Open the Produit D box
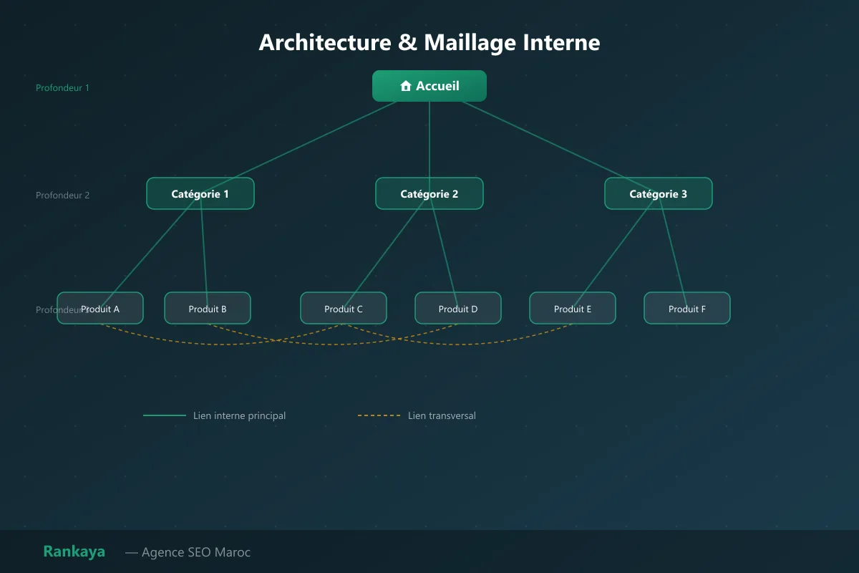Viewport: 859px width, 573px height. point(458,308)
